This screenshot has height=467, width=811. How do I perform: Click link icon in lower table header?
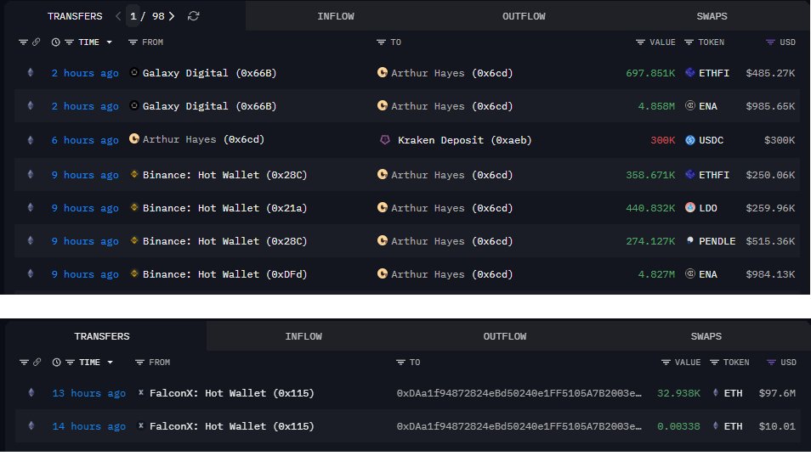click(37, 363)
